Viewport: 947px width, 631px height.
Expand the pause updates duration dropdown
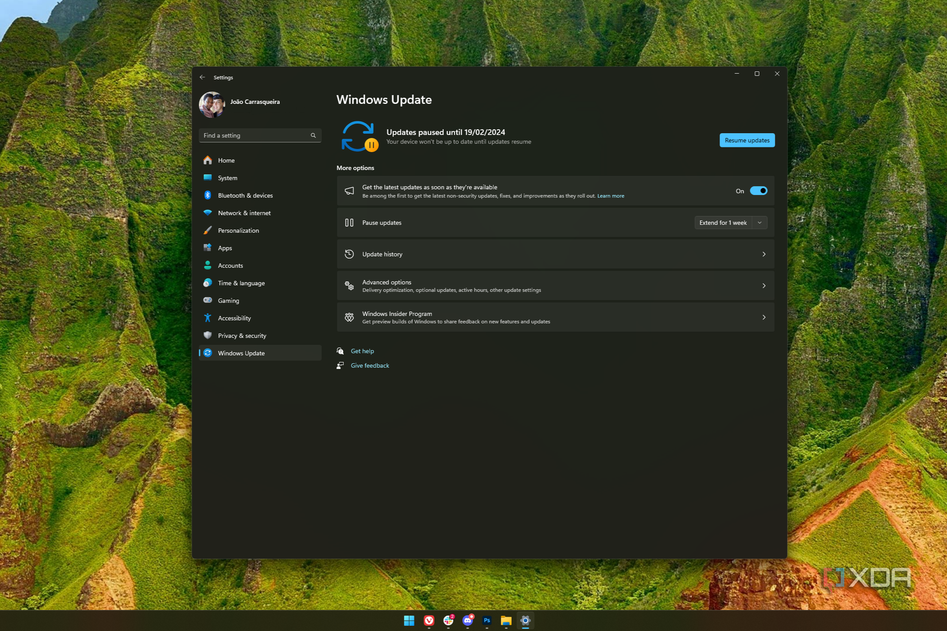(759, 223)
